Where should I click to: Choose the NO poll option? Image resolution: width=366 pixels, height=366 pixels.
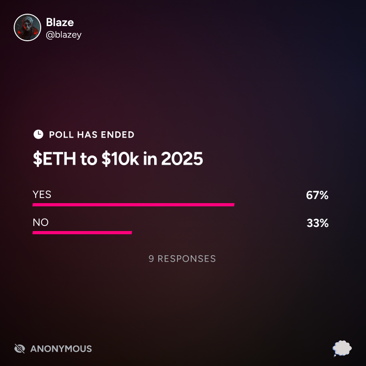point(41,222)
